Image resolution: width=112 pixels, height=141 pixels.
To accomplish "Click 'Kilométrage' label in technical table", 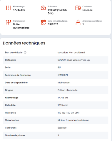I will 11,98.
